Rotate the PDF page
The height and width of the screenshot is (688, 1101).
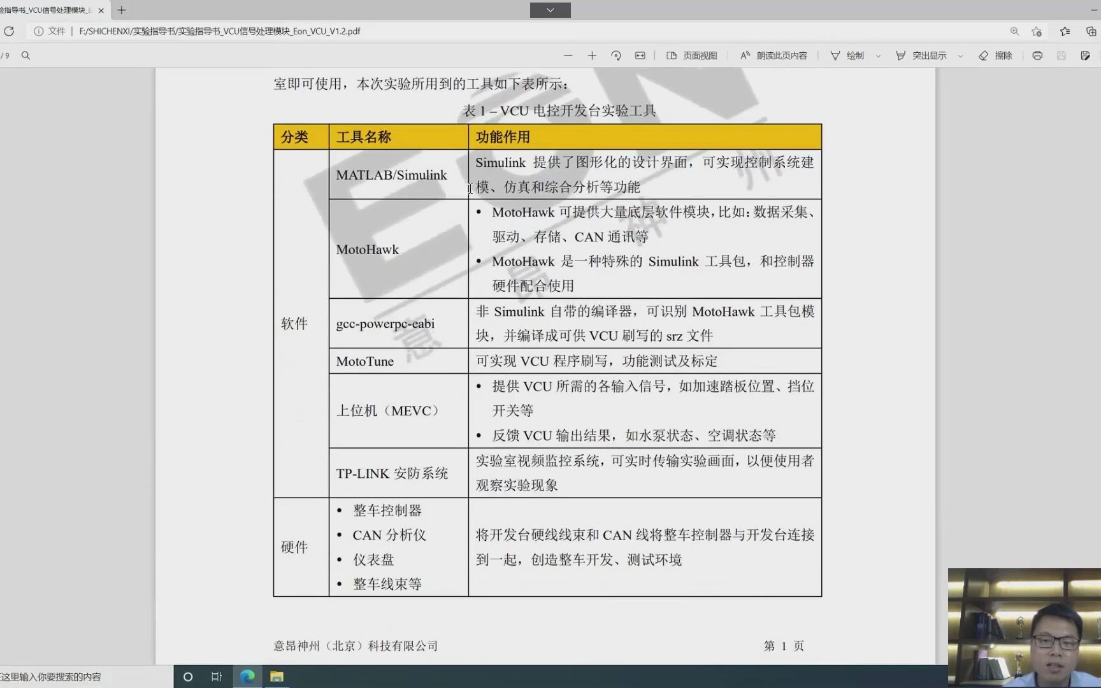pyautogui.click(x=616, y=55)
